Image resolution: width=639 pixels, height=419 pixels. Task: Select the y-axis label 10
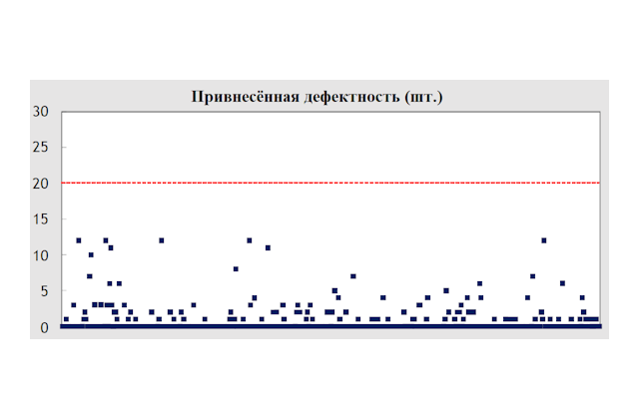click(41, 255)
